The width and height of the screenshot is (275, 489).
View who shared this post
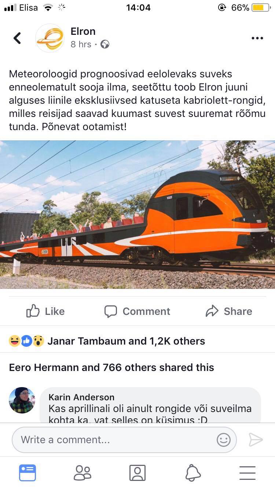(111, 367)
